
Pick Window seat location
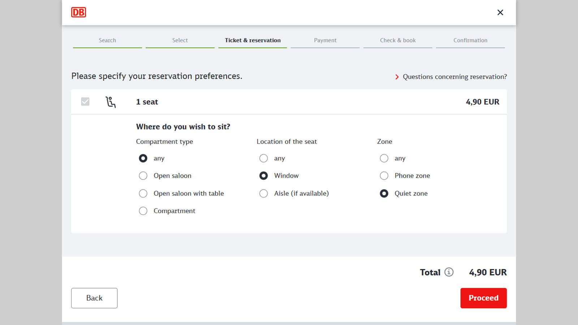[264, 175]
